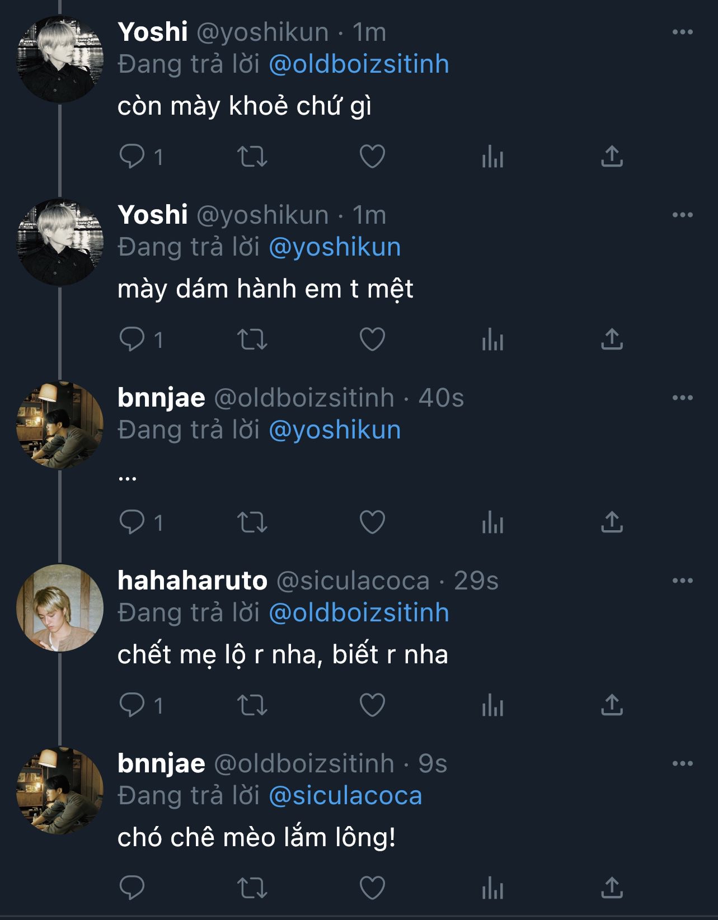The height and width of the screenshot is (920, 718).
Task: Open hahaharuto display name profile
Action: pyautogui.click(x=193, y=581)
